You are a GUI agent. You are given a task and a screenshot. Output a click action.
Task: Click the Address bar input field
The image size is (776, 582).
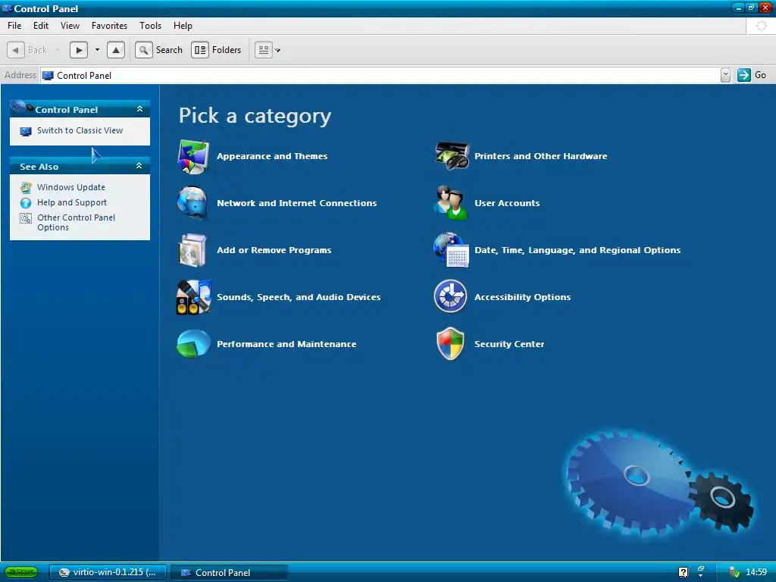click(380, 76)
